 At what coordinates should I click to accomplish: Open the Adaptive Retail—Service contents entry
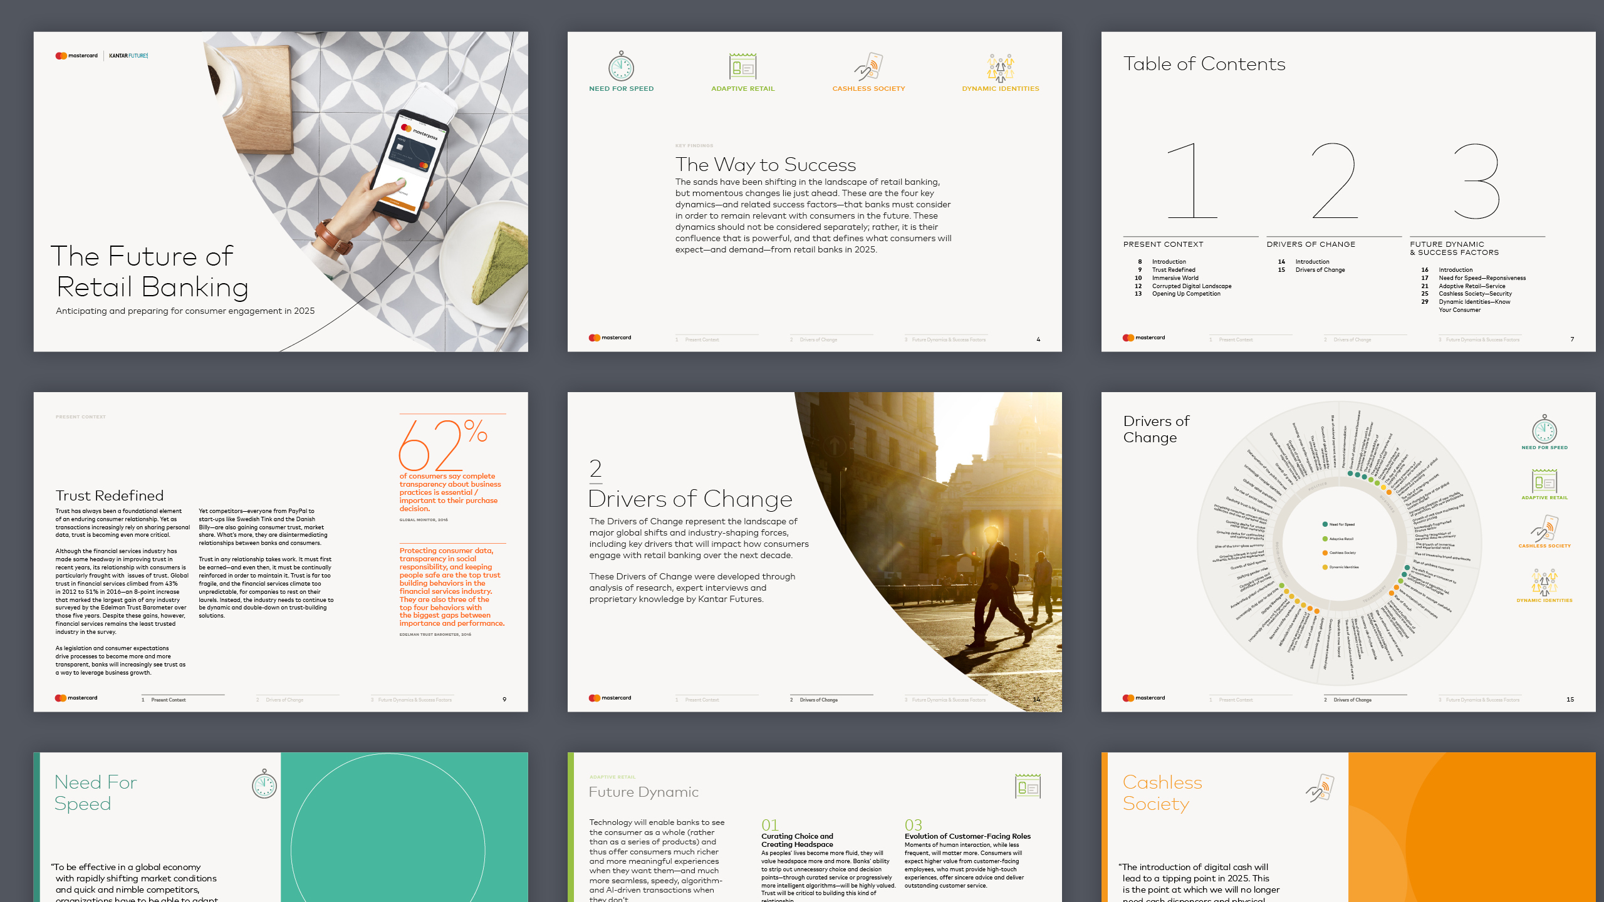click(1472, 286)
